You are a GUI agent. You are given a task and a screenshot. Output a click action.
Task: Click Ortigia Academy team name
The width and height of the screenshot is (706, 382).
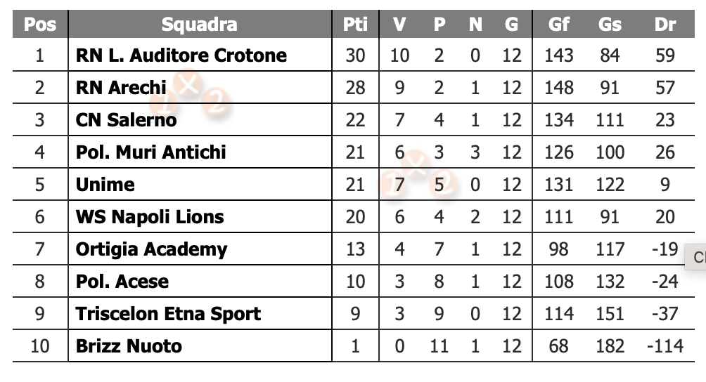(151, 249)
